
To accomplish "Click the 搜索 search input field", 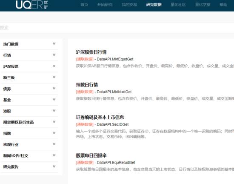I will 117,28.
